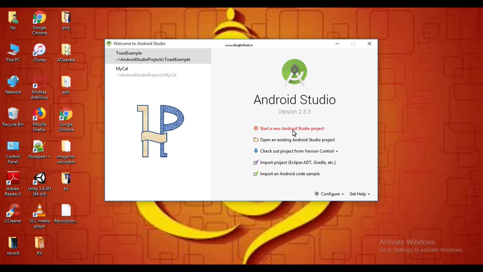Open the Network desktop icon

[13, 82]
